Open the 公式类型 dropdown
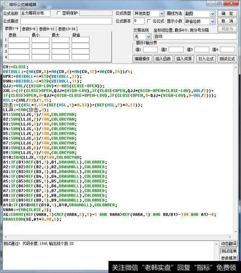Screen dimensions: 241x273 click(x=162, y=14)
